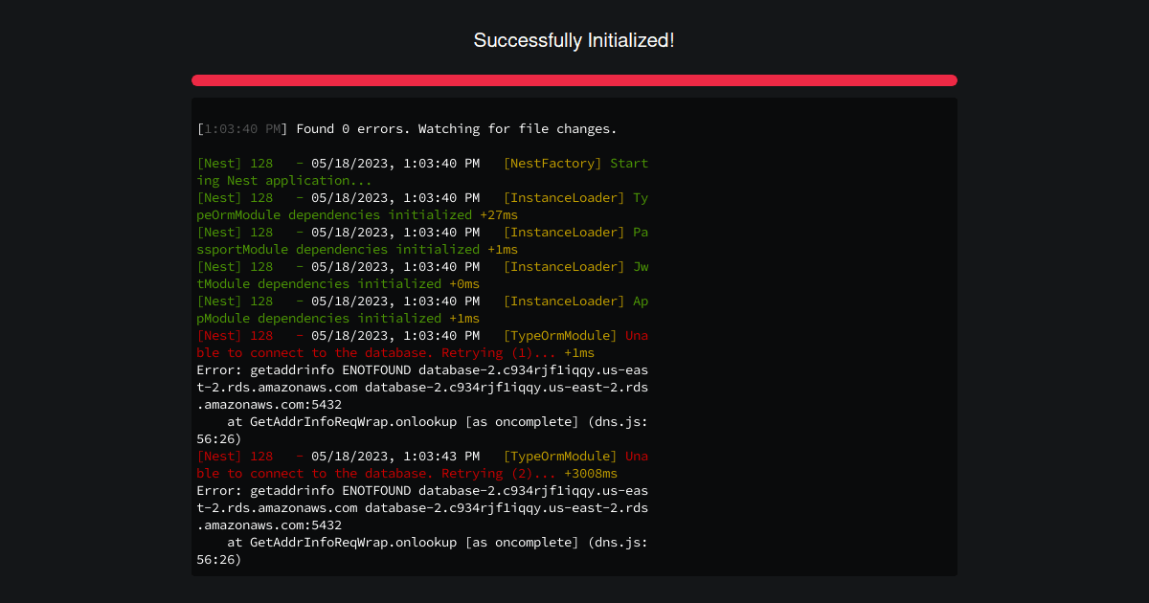The image size is (1149, 603).
Task: Expand the first ENOTFOUND error details
Action: 421,387
